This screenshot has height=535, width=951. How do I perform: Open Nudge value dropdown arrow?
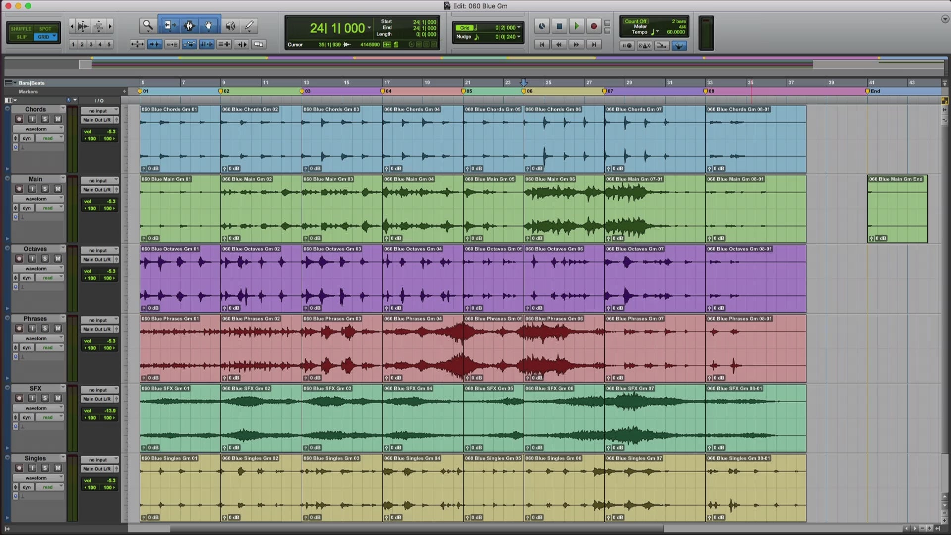tap(519, 37)
